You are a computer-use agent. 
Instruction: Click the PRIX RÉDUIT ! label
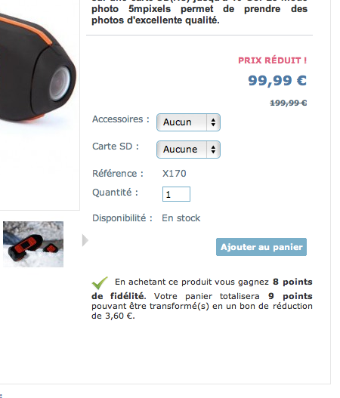pyautogui.click(x=273, y=60)
